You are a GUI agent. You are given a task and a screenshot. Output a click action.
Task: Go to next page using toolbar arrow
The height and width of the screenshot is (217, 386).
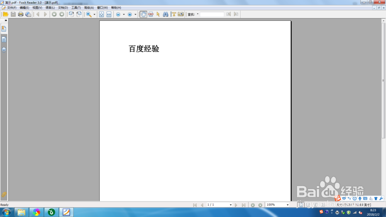tap(45, 14)
